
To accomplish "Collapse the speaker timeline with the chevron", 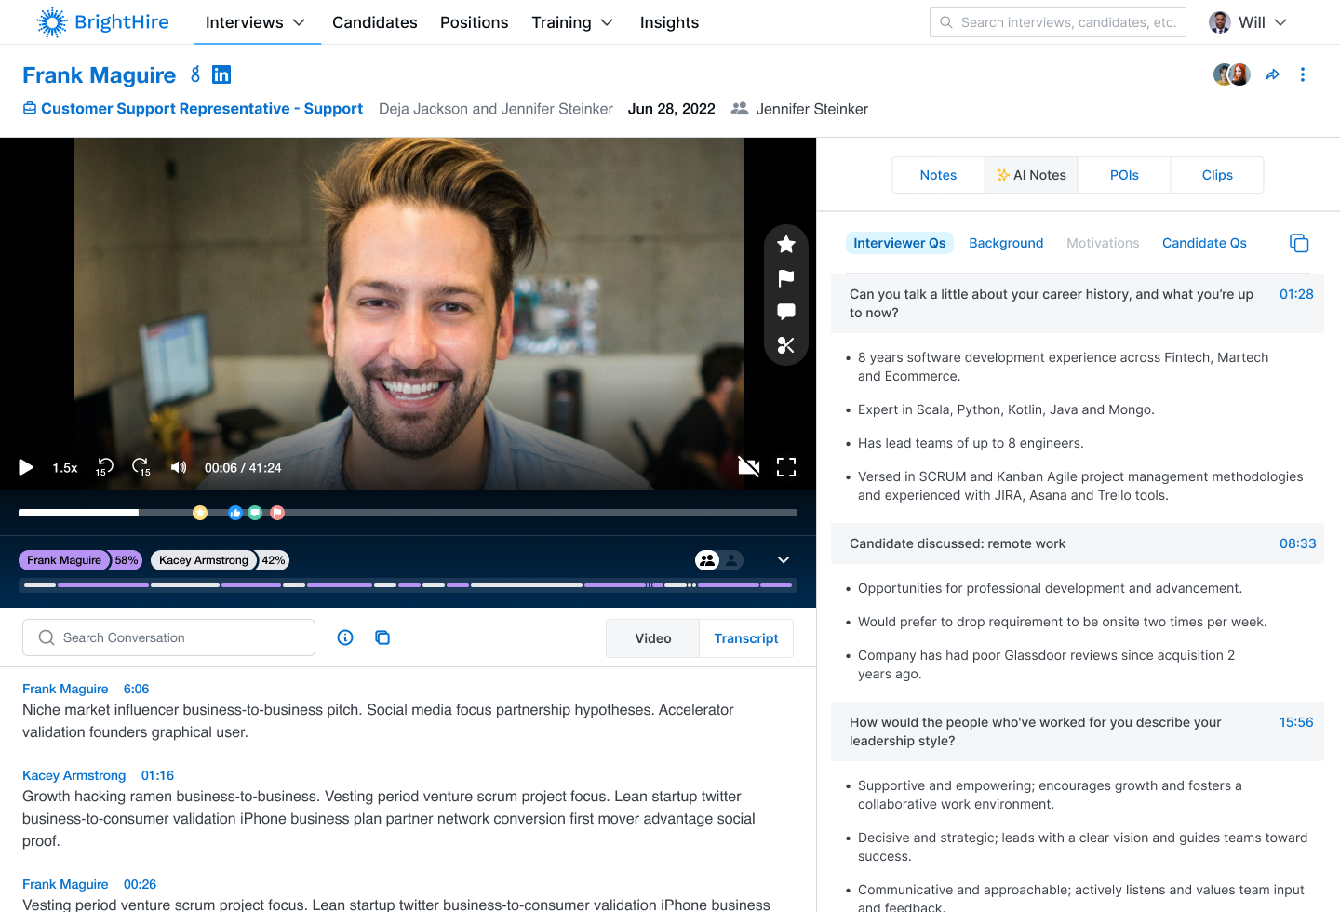I will point(783,559).
